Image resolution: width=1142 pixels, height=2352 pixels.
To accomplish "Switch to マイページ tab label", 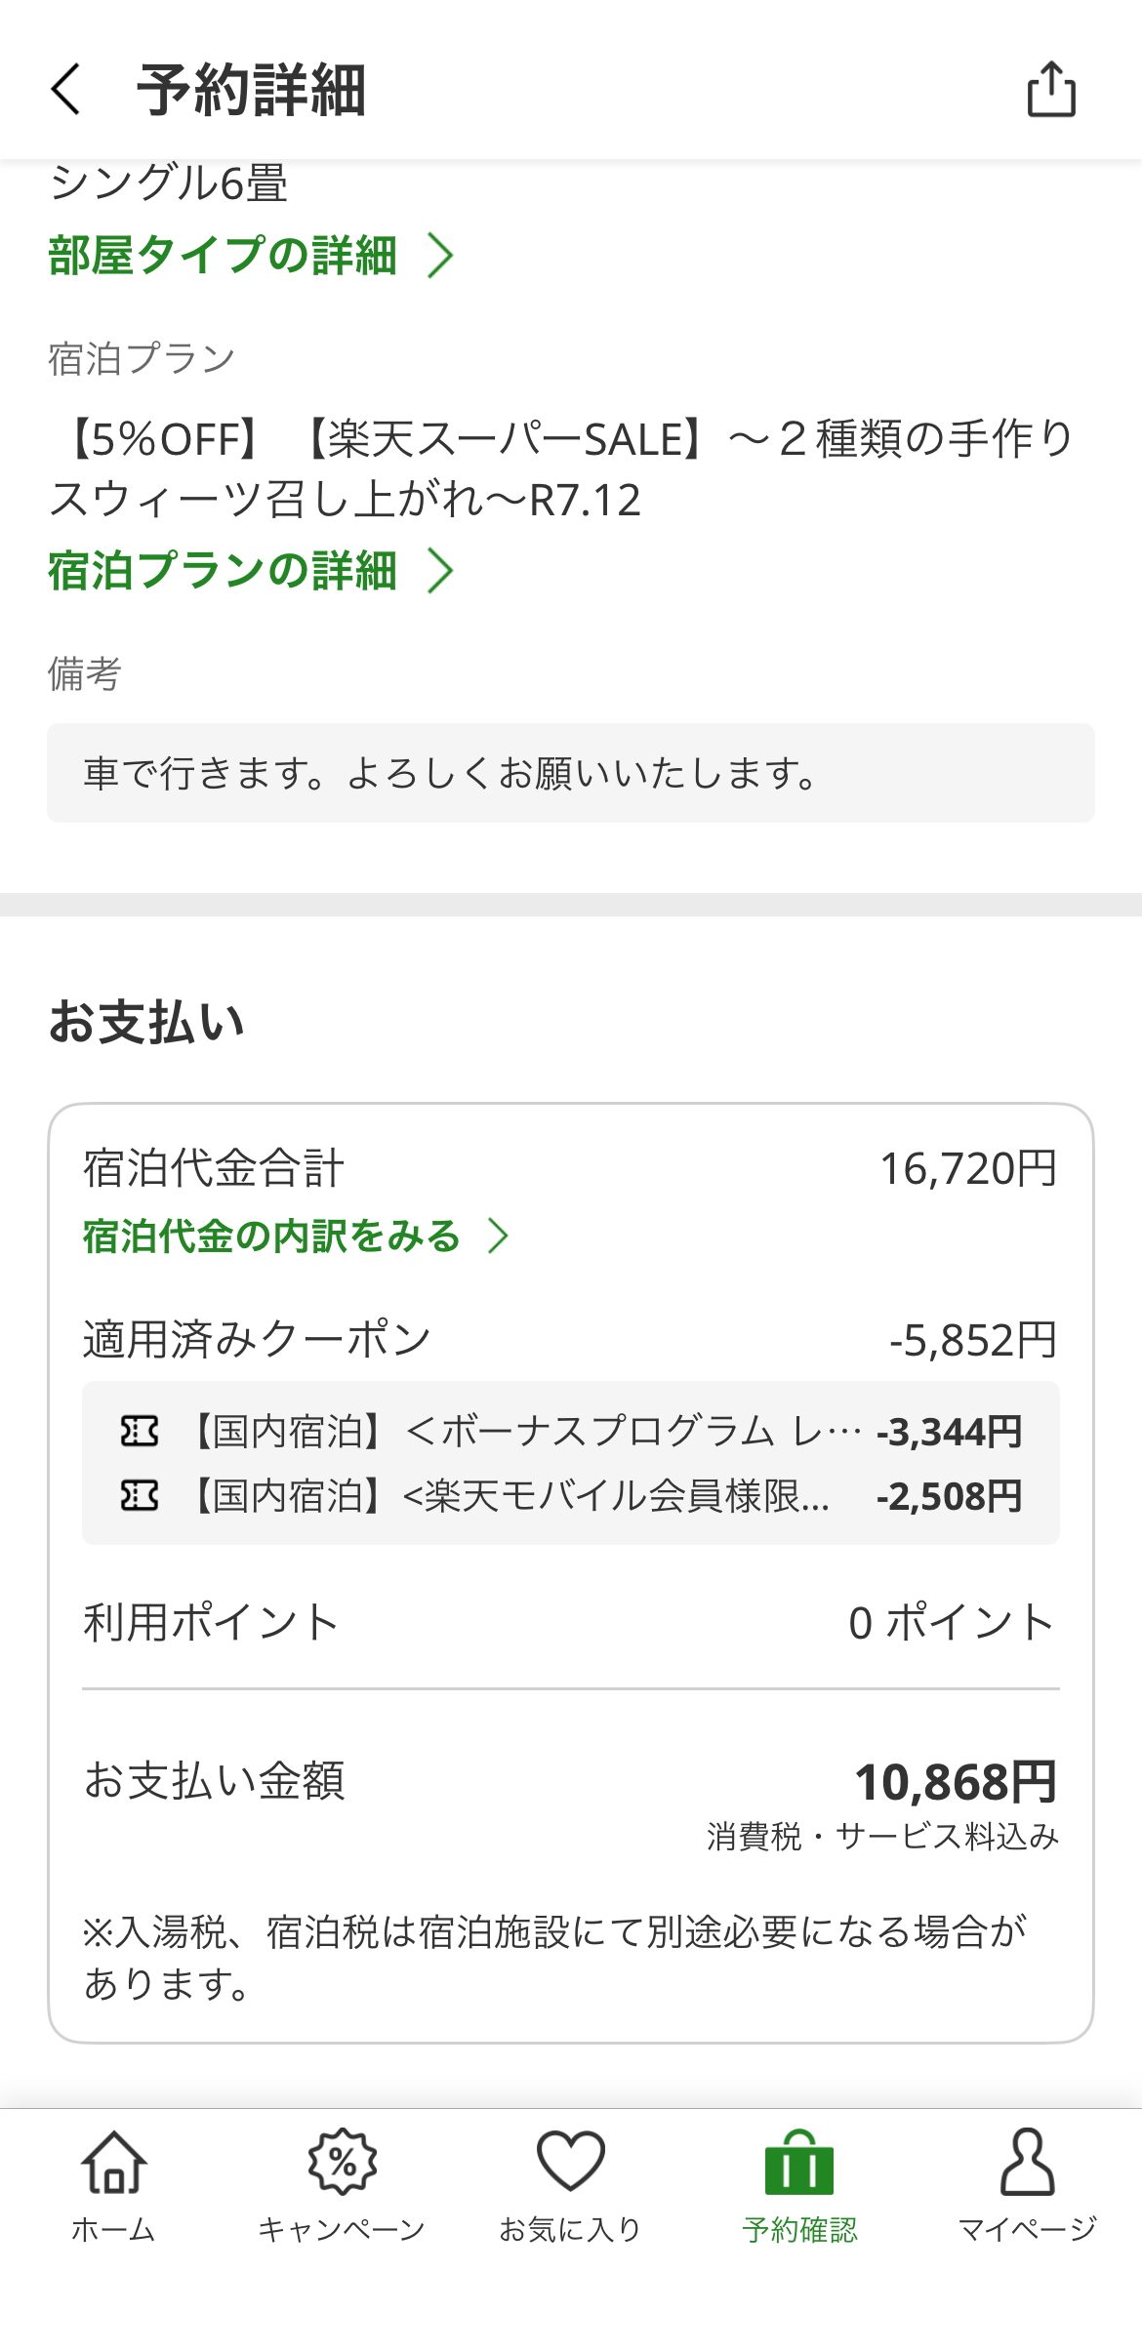I will pyautogui.click(x=1028, y=2230).
